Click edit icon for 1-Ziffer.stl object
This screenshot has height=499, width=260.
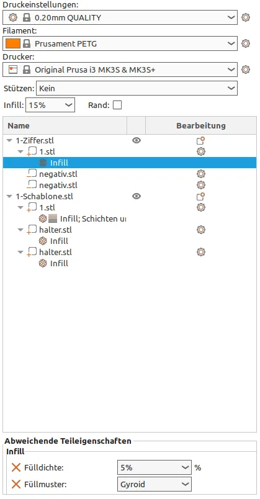point(200,141)
